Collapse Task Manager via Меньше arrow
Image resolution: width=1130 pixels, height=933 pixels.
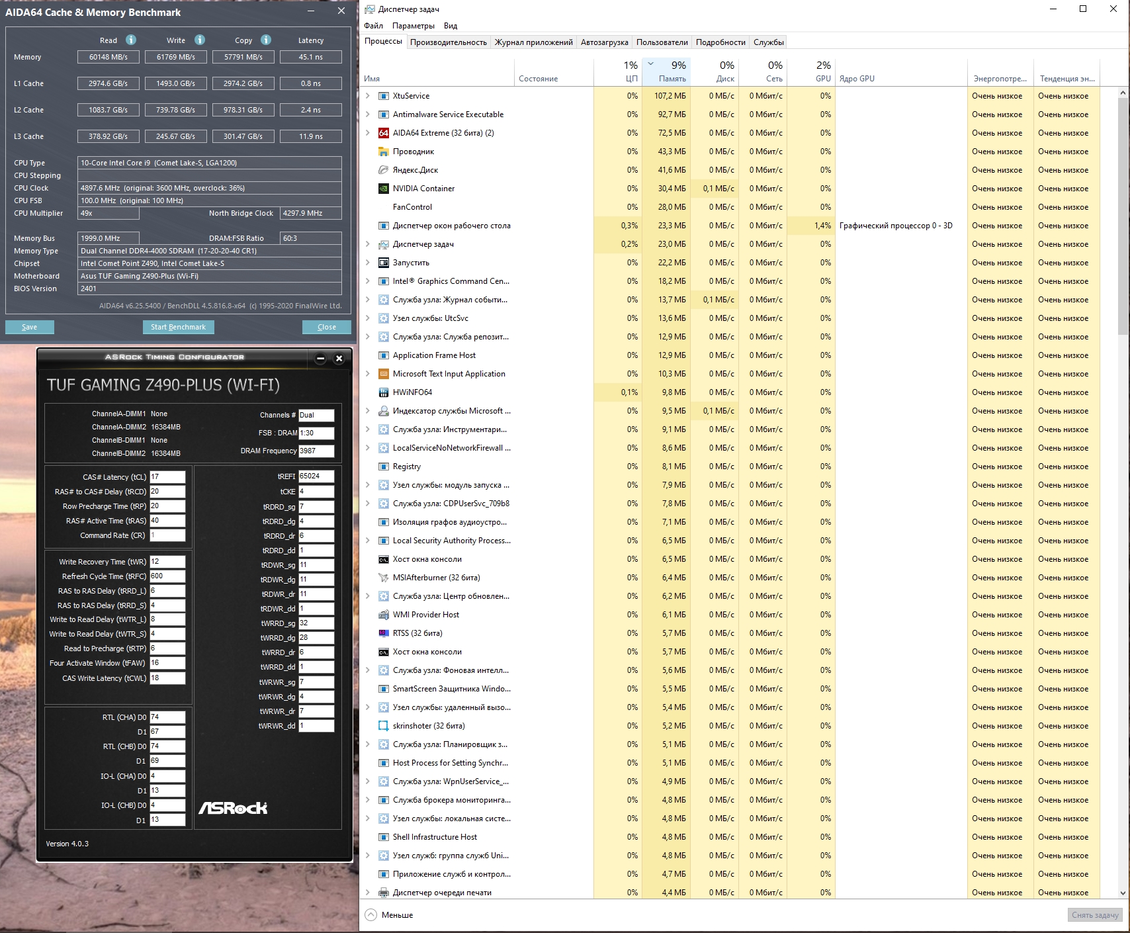[x=371, y=915]
